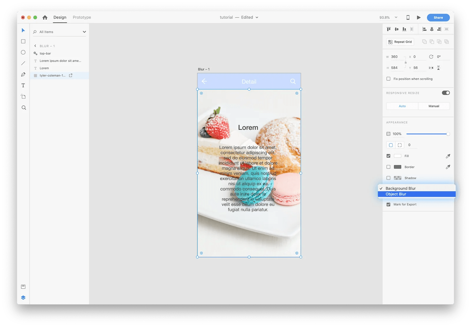Choose Object Blur menu option
Image resolution: width=471 pixels, height=327 pixels.
pyautogui.click(x=417, y=194)
